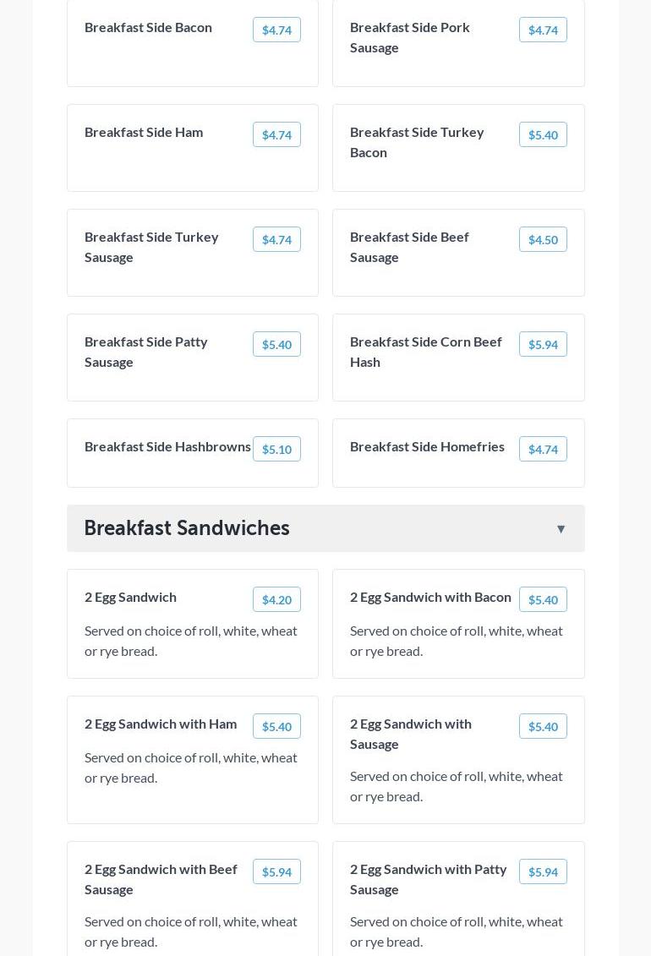Open the 2 Egg Sandwich with Bacon item
651x956 pixels.
(430, 598)
